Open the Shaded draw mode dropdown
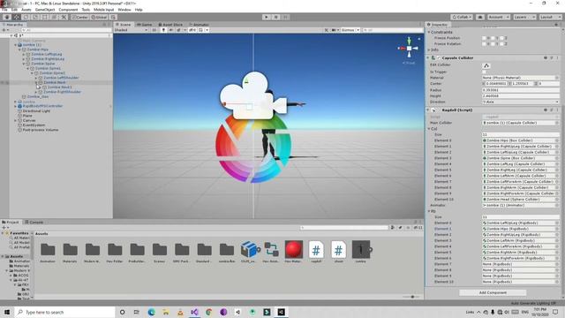The image size is (565, 318). (x=131, y=30)
